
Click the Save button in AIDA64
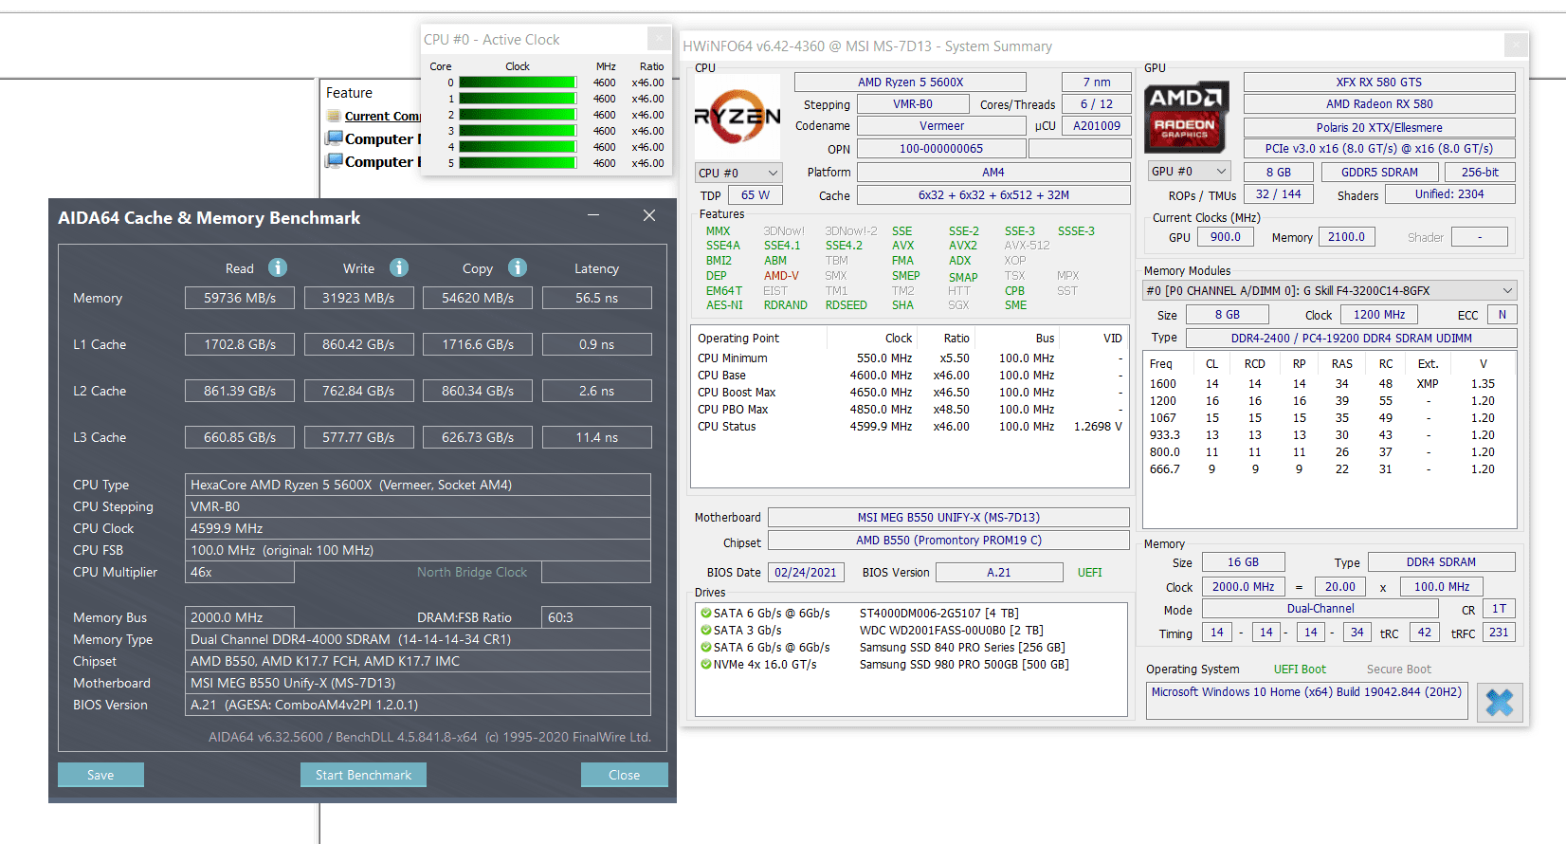pyautogui.click(x=100, y=775)
